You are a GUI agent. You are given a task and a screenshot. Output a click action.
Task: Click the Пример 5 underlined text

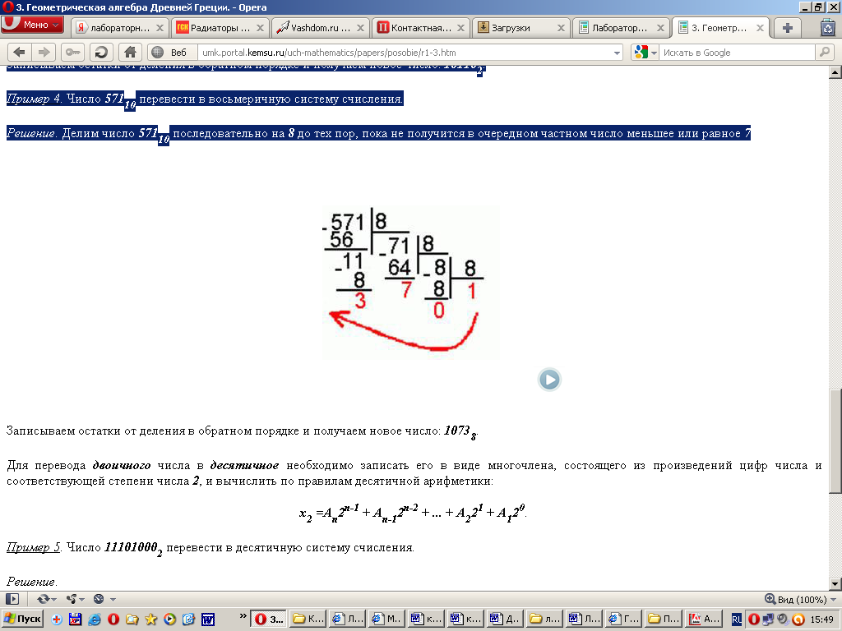click(x=33, y=547)
